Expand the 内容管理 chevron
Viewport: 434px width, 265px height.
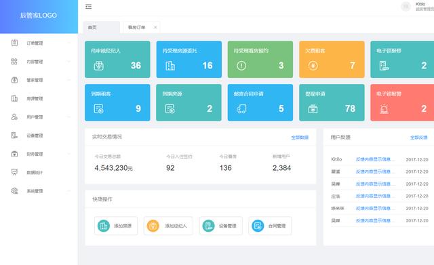pos(69,62)
